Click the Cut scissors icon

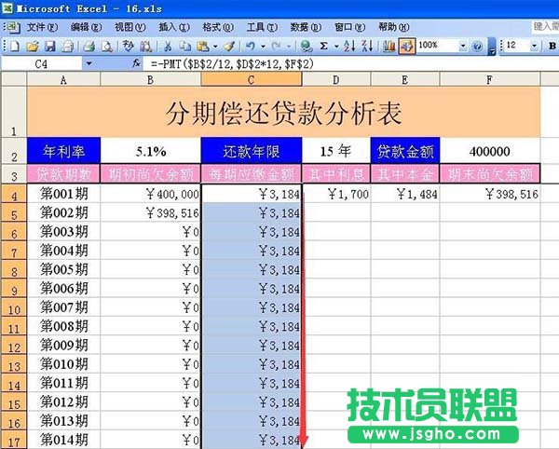point(168,46)
